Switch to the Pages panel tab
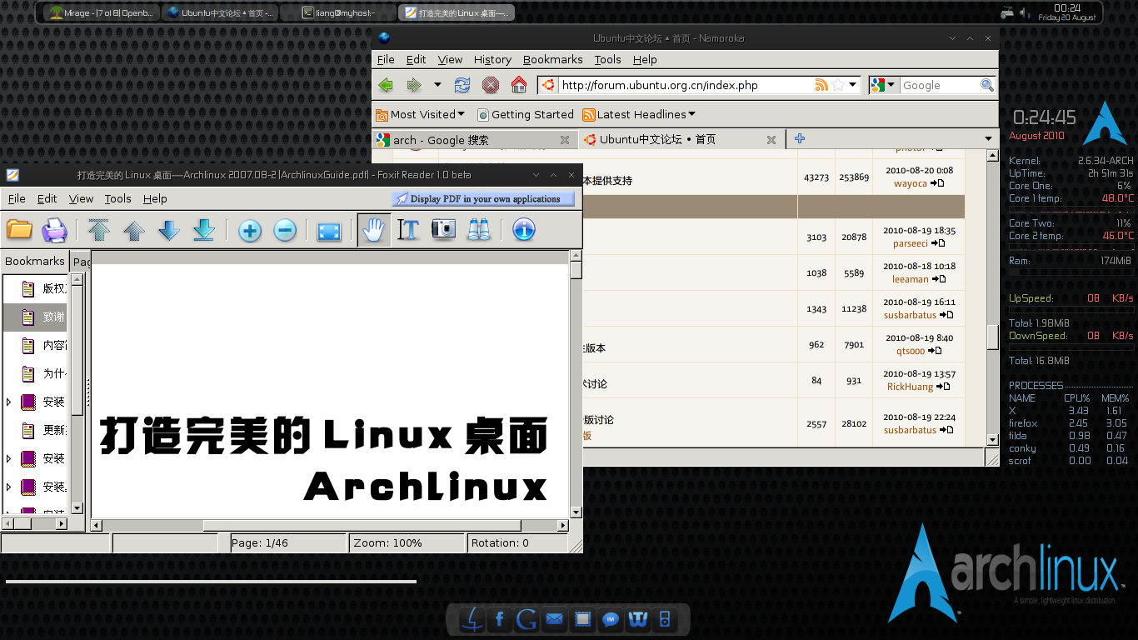Viewport: 1138px width, 640px height. pyautogui.click(x=81, y=262)
